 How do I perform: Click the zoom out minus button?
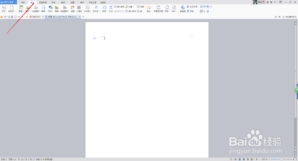point(269,160)
